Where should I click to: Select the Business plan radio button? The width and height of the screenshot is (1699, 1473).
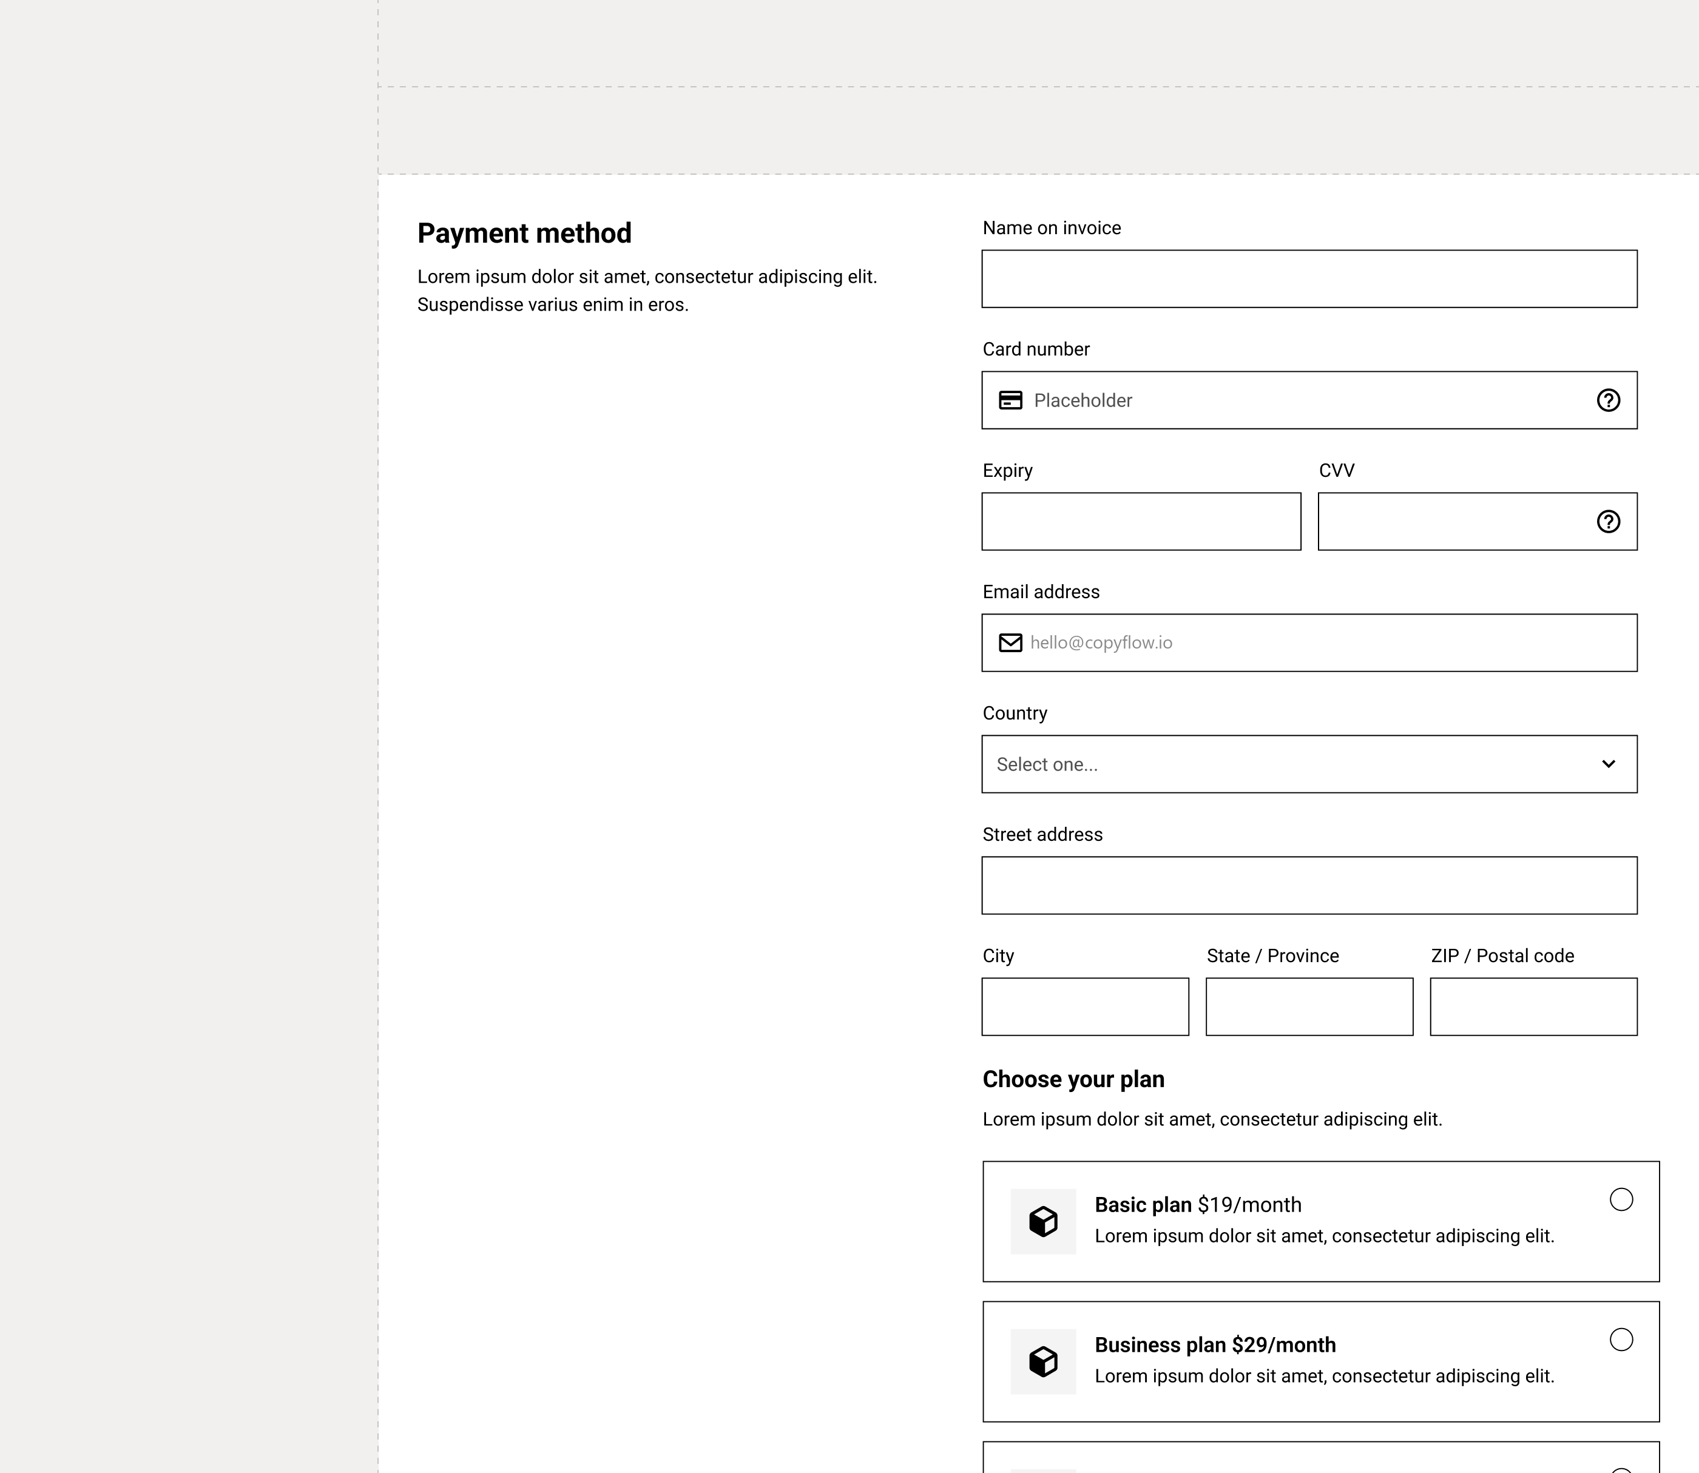(1621, 1339)
